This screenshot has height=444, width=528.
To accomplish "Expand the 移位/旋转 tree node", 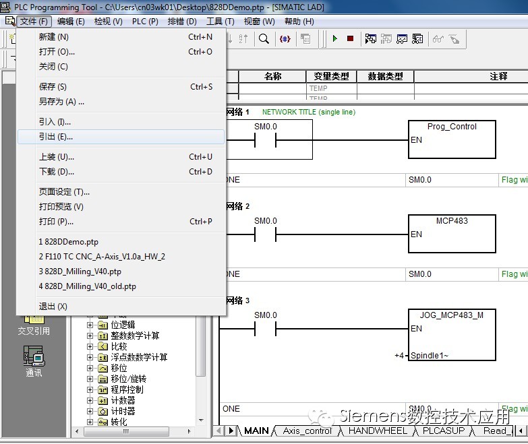I will [x=90, y=379].
